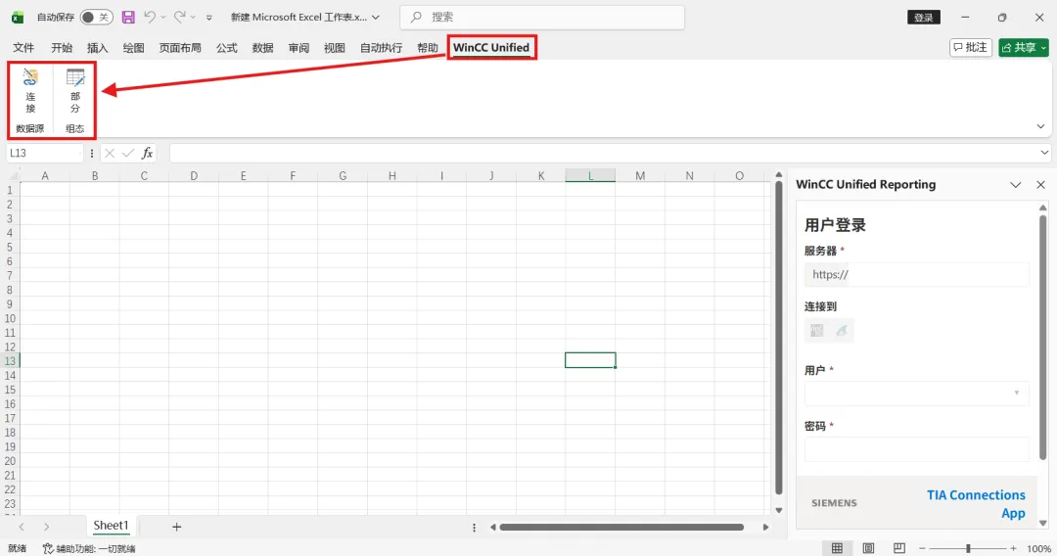Click the Select All corner triangle
Viewport: 1057px width, 556px height.
point(12,176)
